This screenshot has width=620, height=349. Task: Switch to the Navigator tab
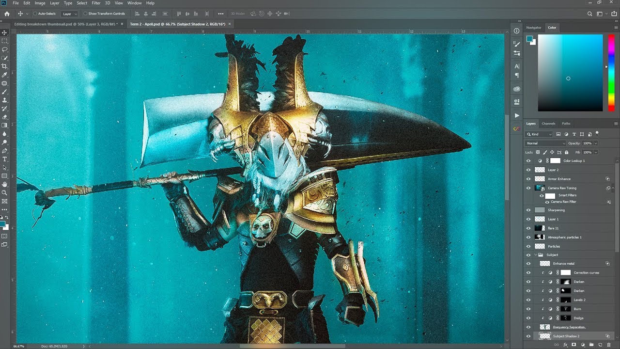coord(534,28)
